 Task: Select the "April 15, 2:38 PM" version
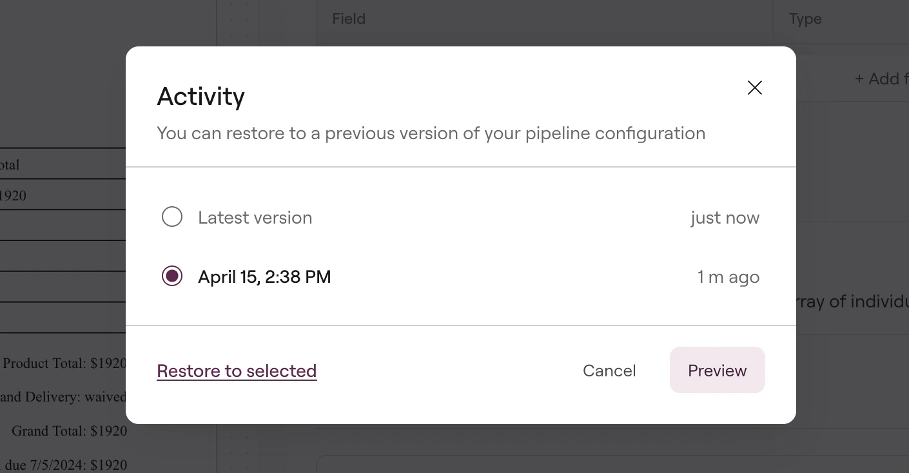[172, 276]
